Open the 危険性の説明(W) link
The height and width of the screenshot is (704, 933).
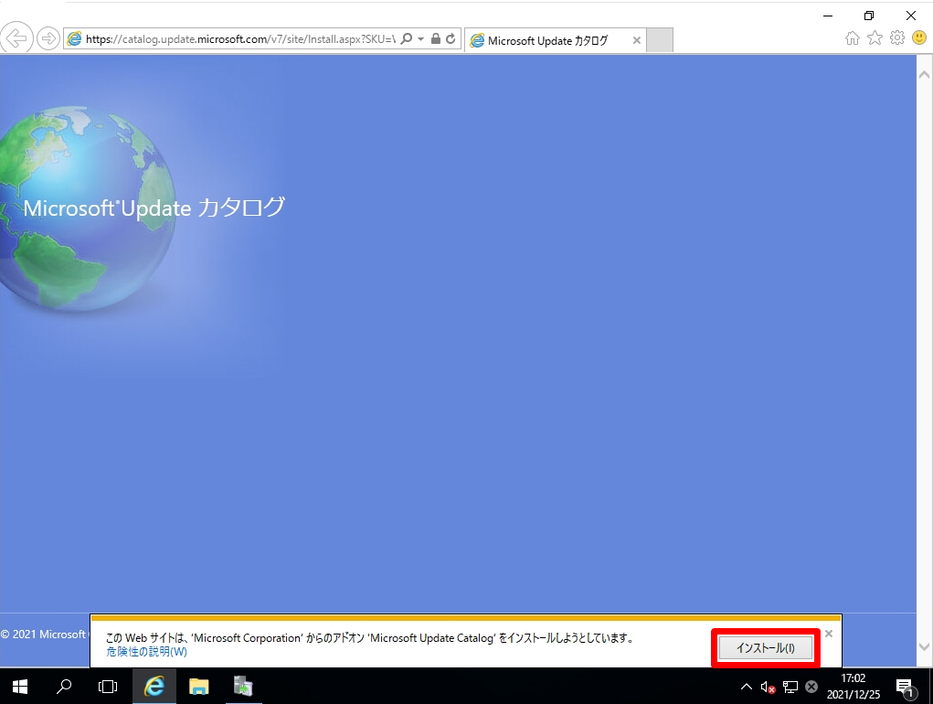point(146,652)
